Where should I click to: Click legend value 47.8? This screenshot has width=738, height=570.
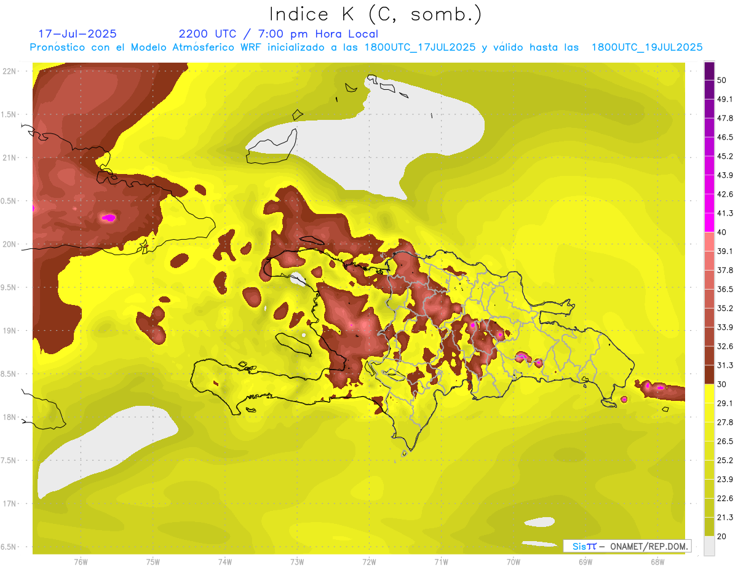[x=724, y=118]
